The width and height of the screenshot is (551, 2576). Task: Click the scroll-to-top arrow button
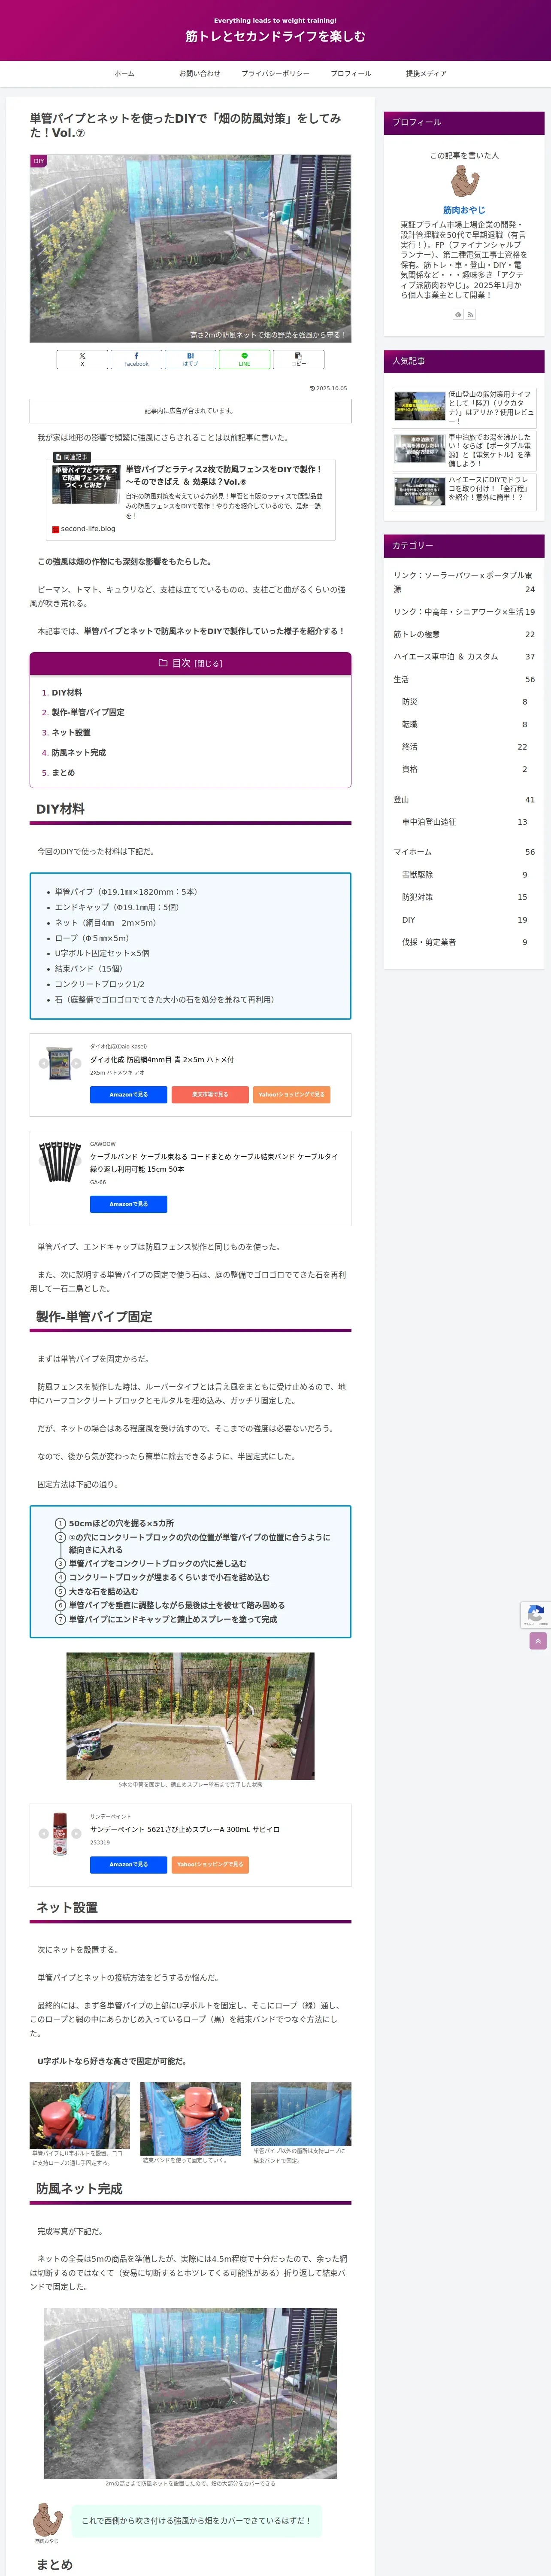pos(538,1641)
